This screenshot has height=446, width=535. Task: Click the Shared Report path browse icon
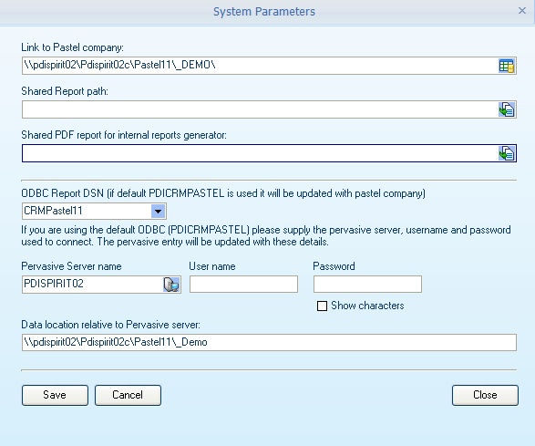(507, 109)
